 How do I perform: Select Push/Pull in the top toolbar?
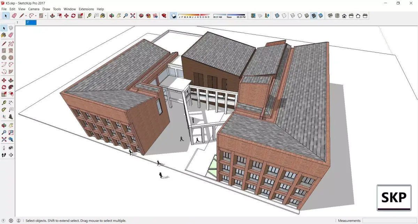[x=52, y=16]
